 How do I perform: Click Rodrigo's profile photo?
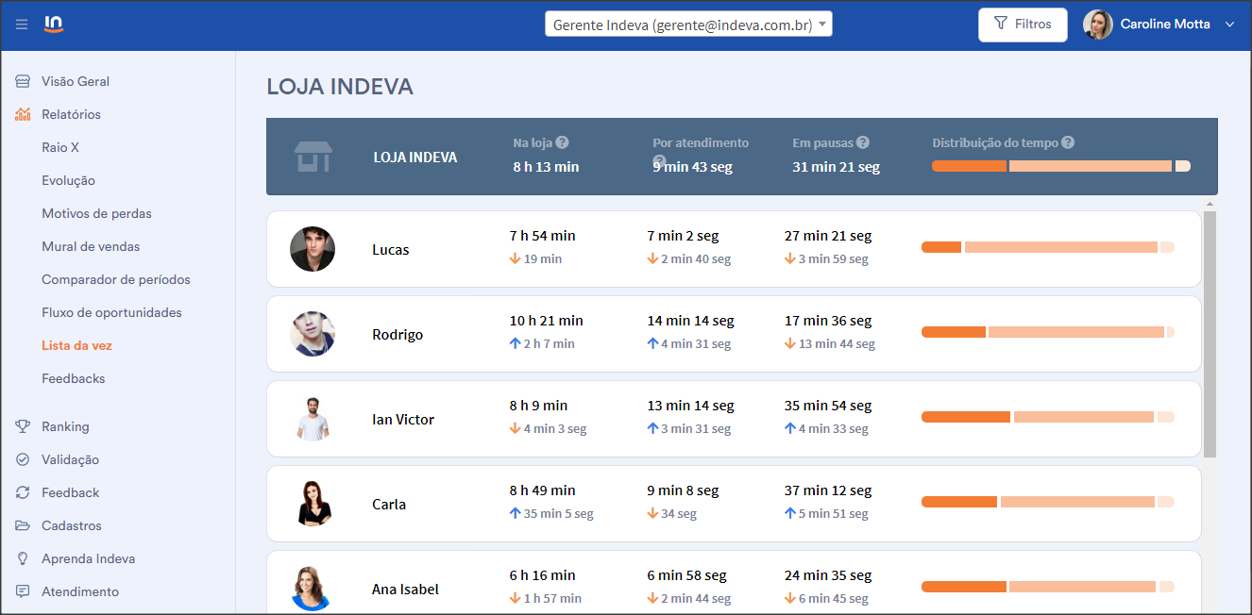click(x=313, y=334)
